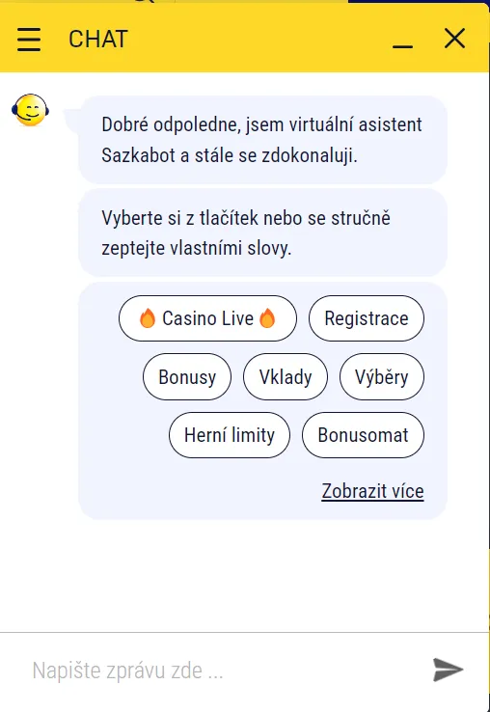Choose the Vklady option

pos(286,377)
